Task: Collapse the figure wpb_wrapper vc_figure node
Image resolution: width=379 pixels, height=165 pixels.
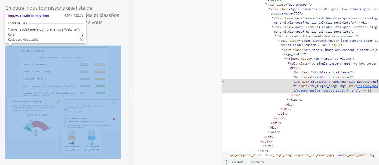Action: coord(286,59)
